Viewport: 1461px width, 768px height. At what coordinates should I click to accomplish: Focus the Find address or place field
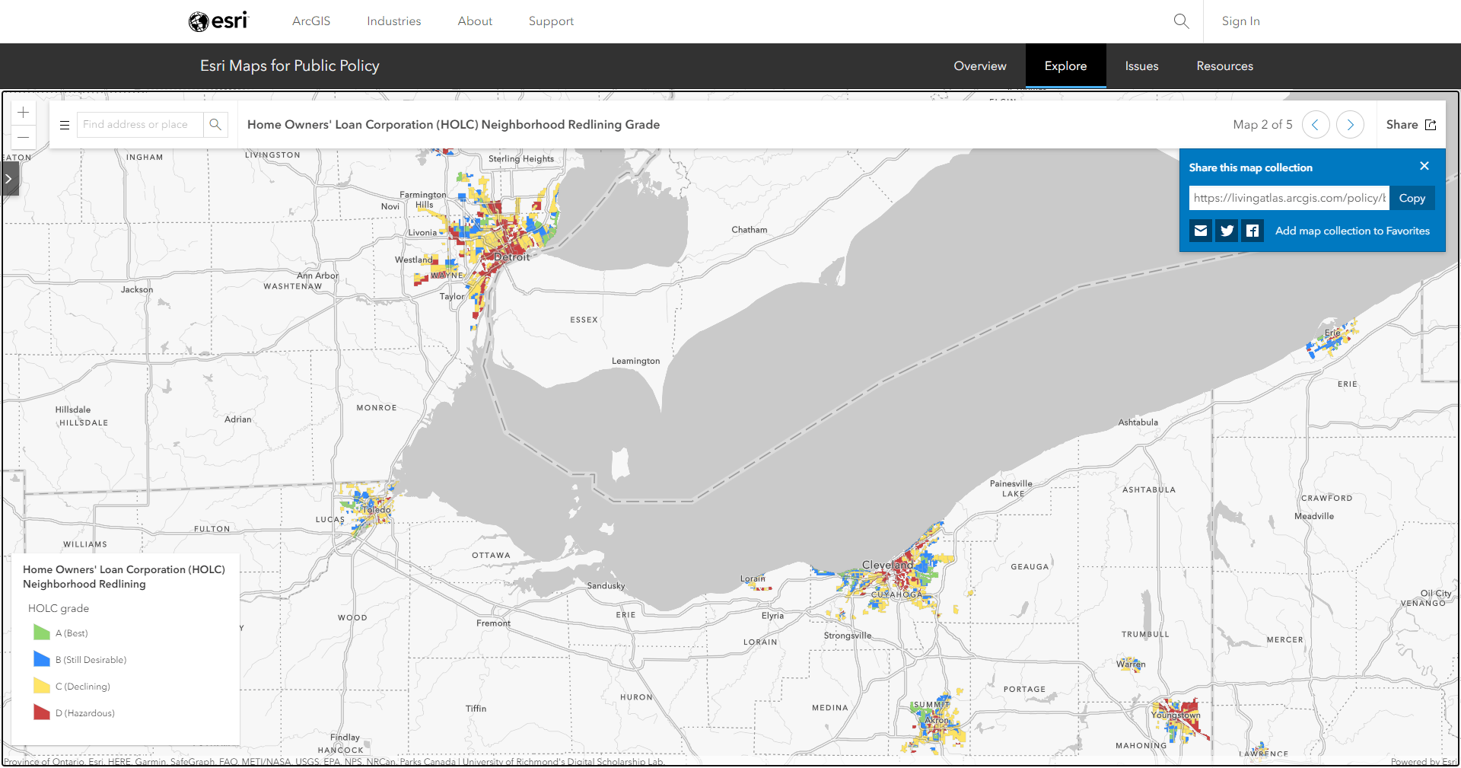[x=140, y=124]
